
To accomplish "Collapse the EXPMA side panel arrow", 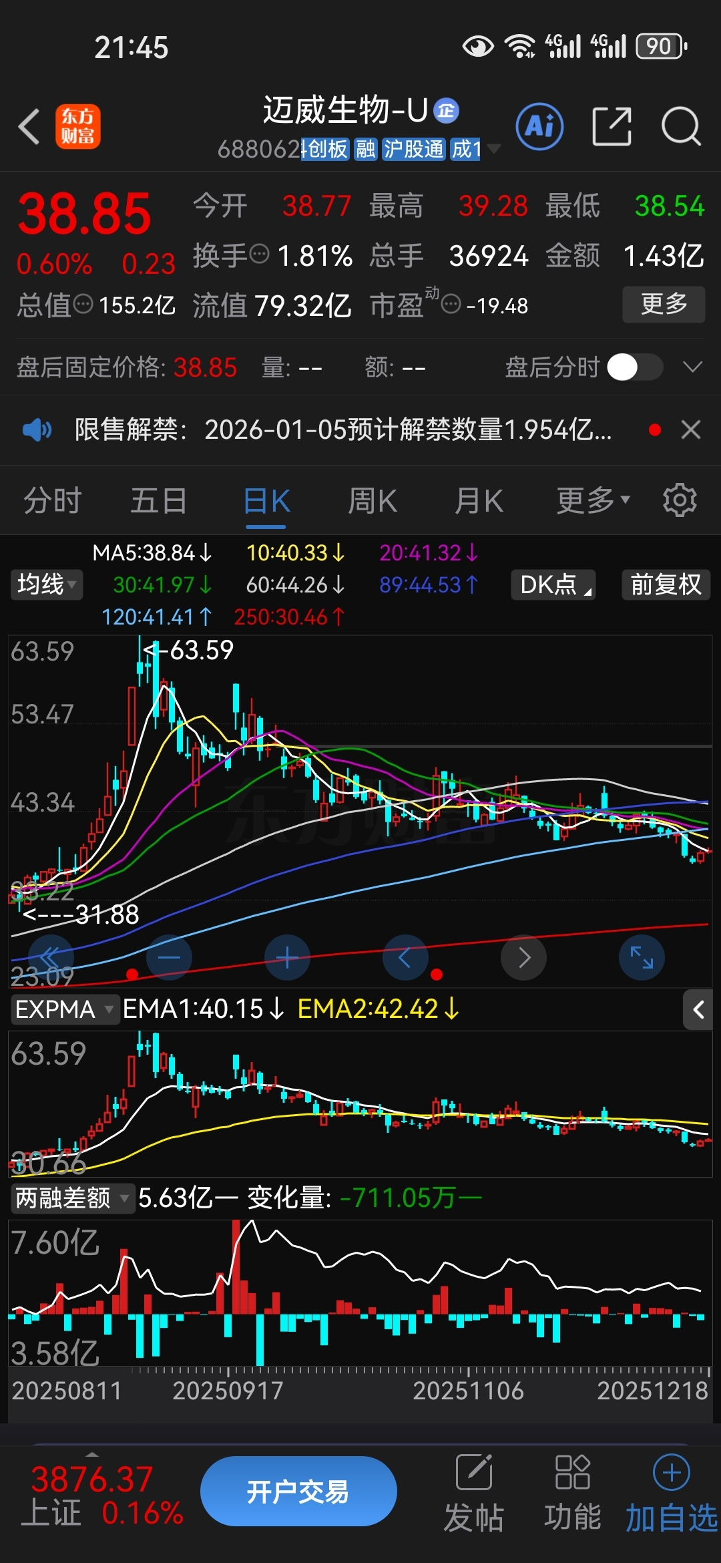I will [699, 1009].
